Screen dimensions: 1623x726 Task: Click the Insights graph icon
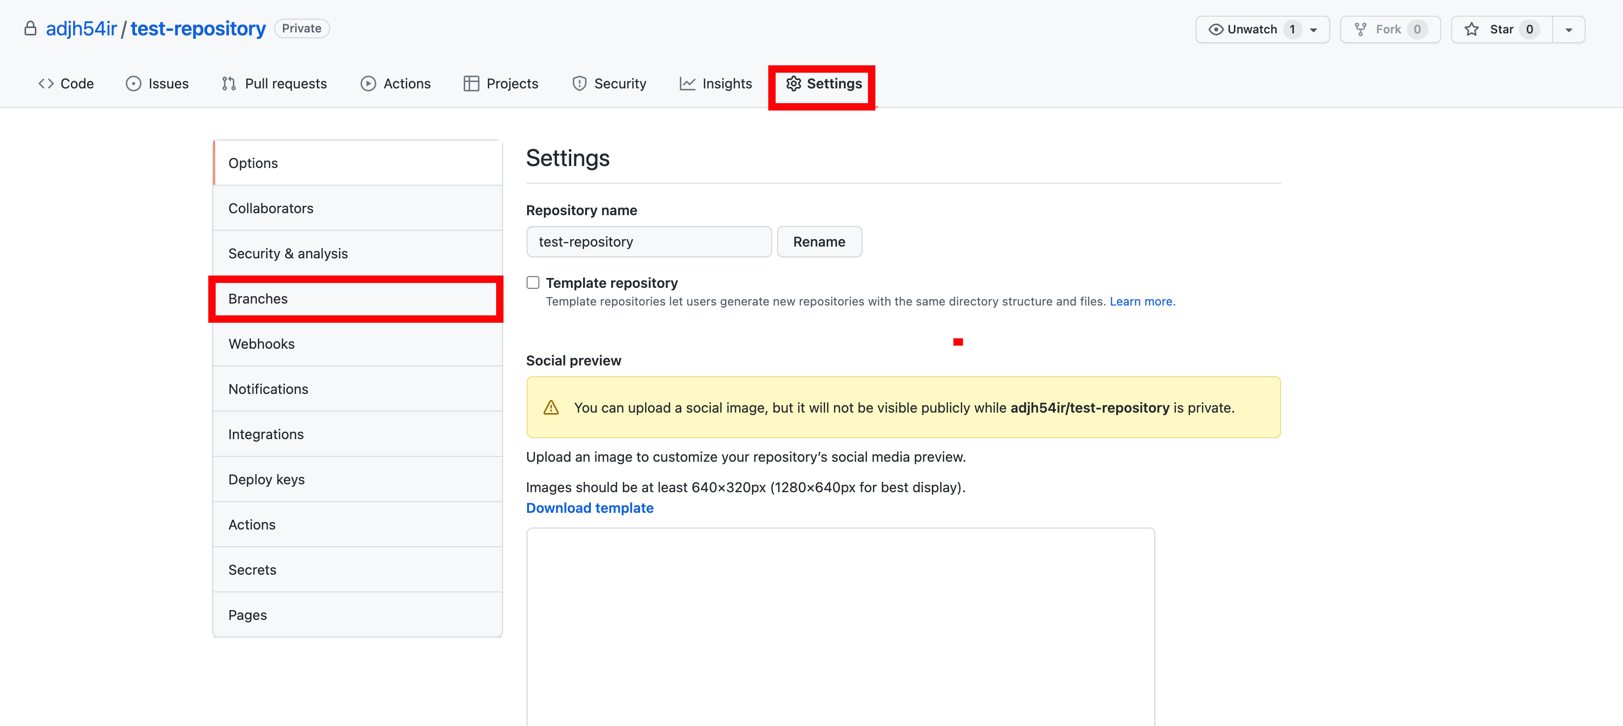coord(687,84)
